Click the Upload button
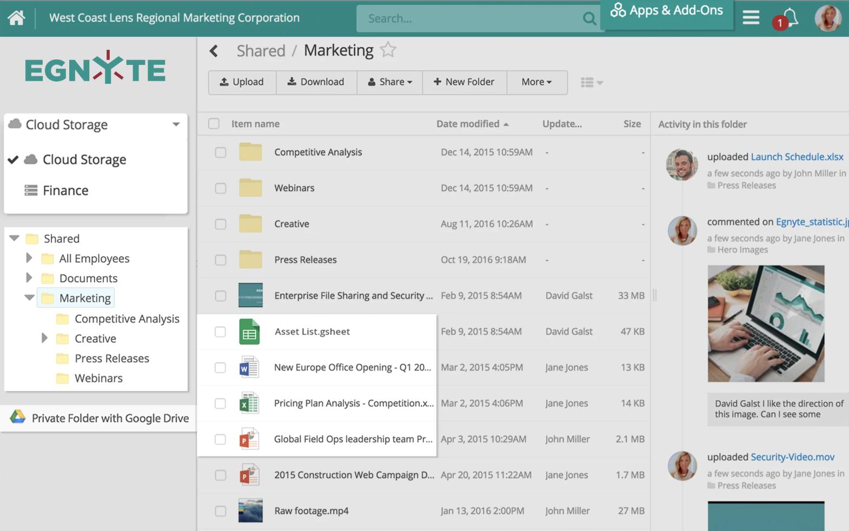 [242, 82]
